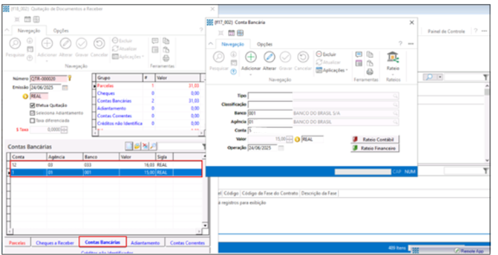Click the Alterar pencil icon in Conta Bancária

coord(269,57)
